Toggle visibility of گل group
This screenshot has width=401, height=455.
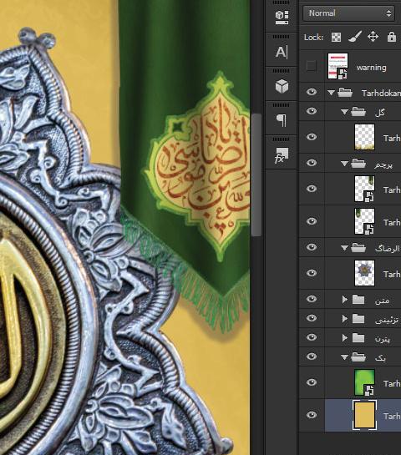[x=312, y=111]
